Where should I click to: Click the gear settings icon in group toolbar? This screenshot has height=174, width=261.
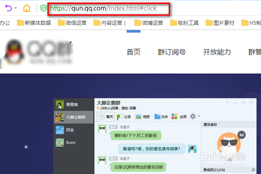pyautogui.click(x=193, y=116)
